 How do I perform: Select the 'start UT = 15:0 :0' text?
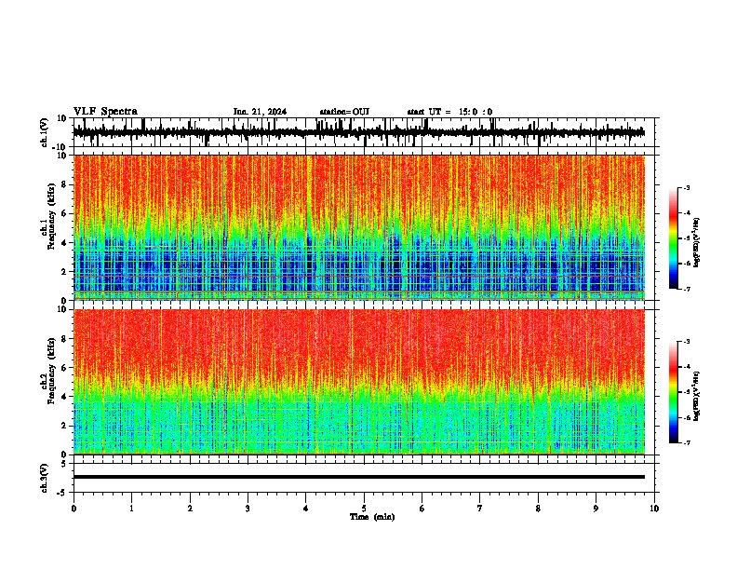point(449,112)
